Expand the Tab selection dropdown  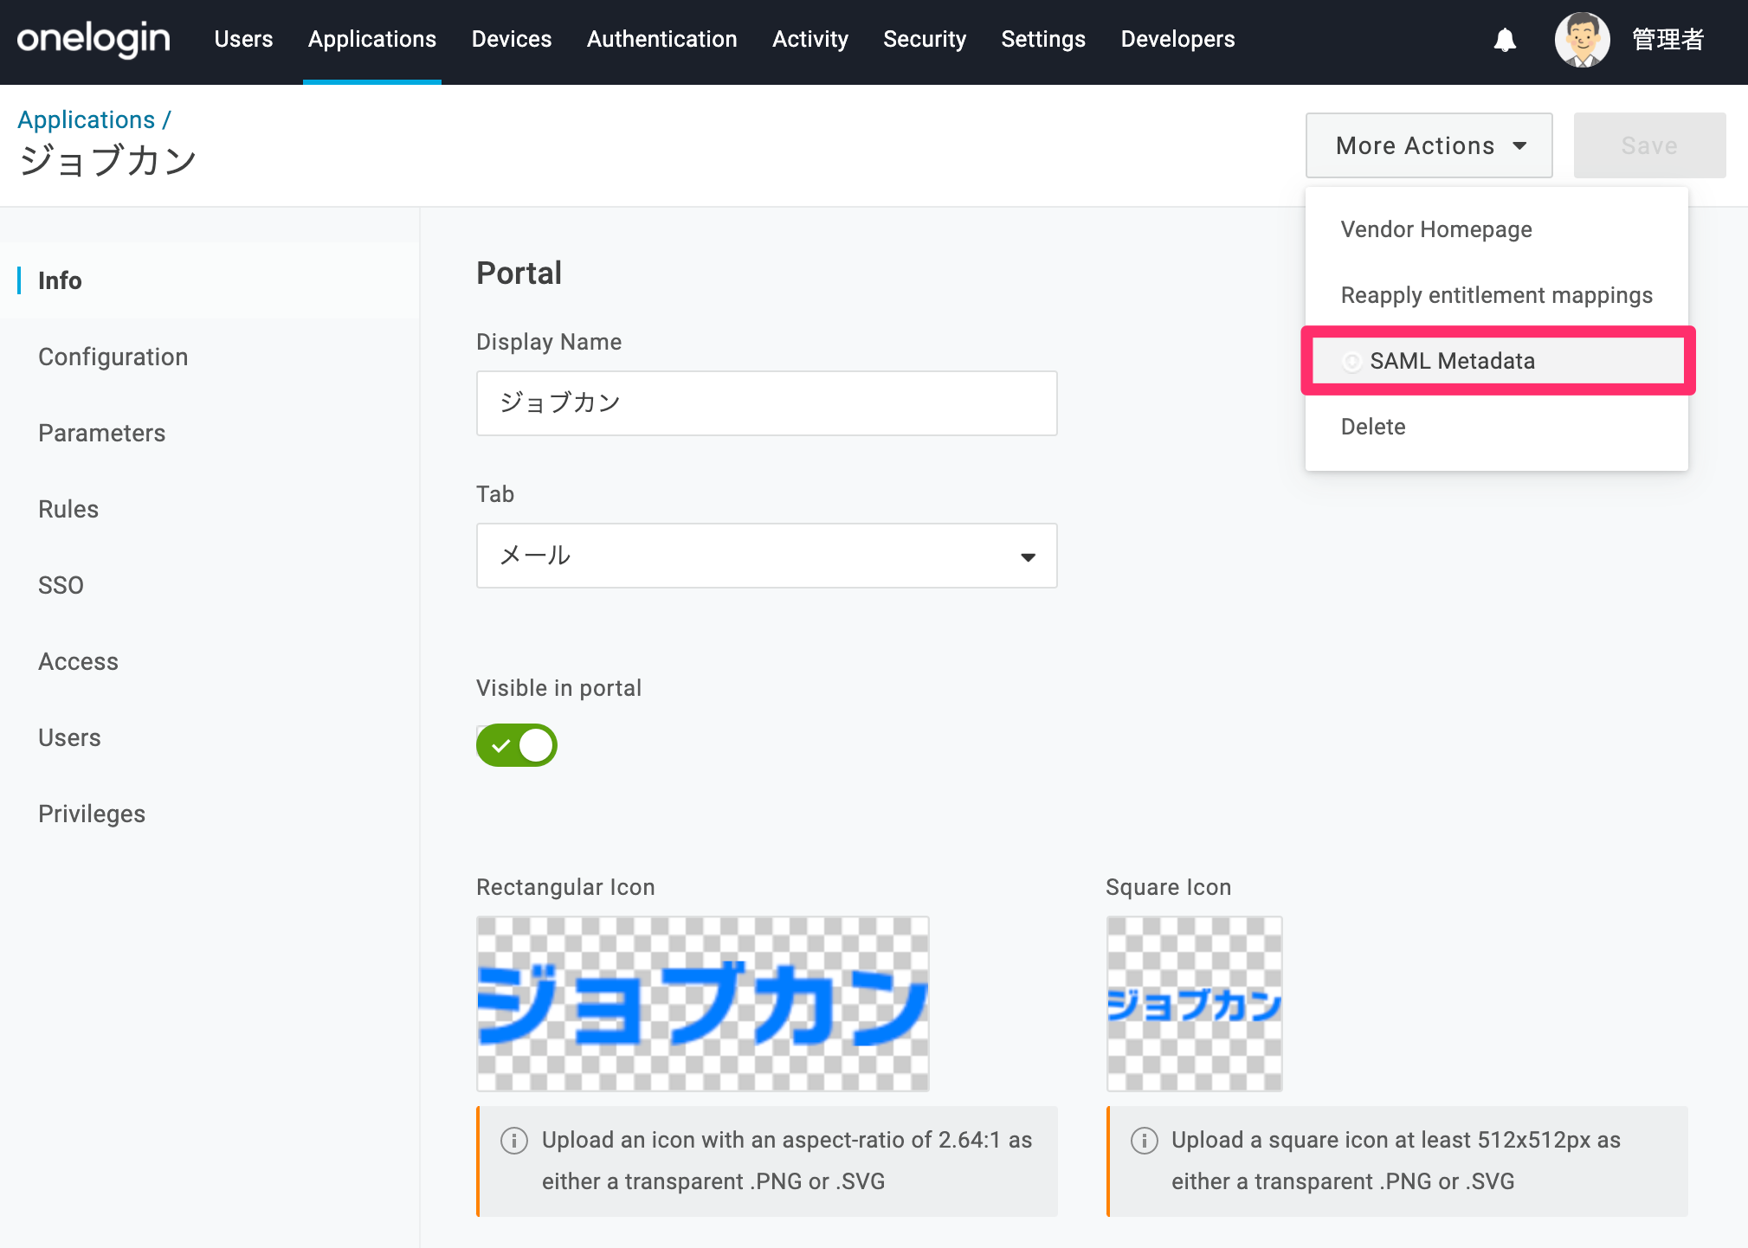click(x=766, y=556)
